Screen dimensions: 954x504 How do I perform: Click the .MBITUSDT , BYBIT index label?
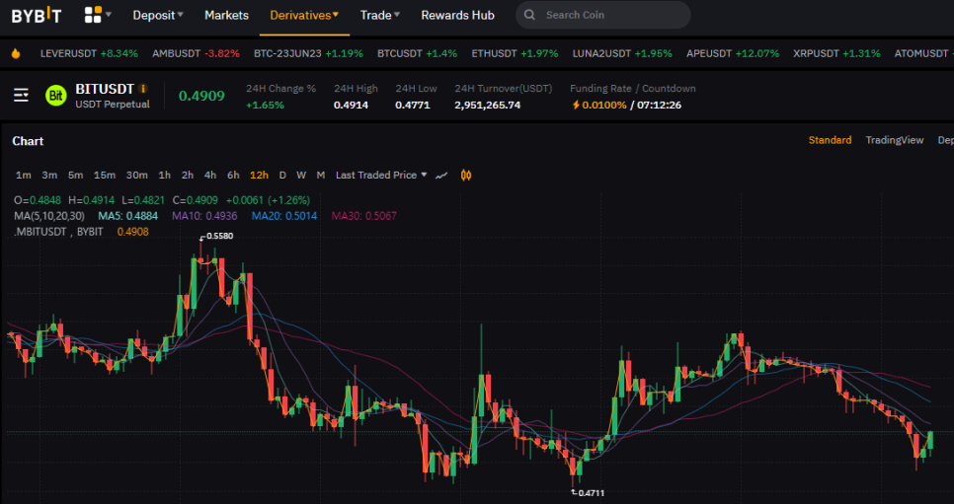(58, 232)
